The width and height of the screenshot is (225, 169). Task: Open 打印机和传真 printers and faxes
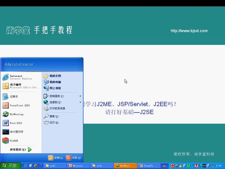(x=62, y=108)
